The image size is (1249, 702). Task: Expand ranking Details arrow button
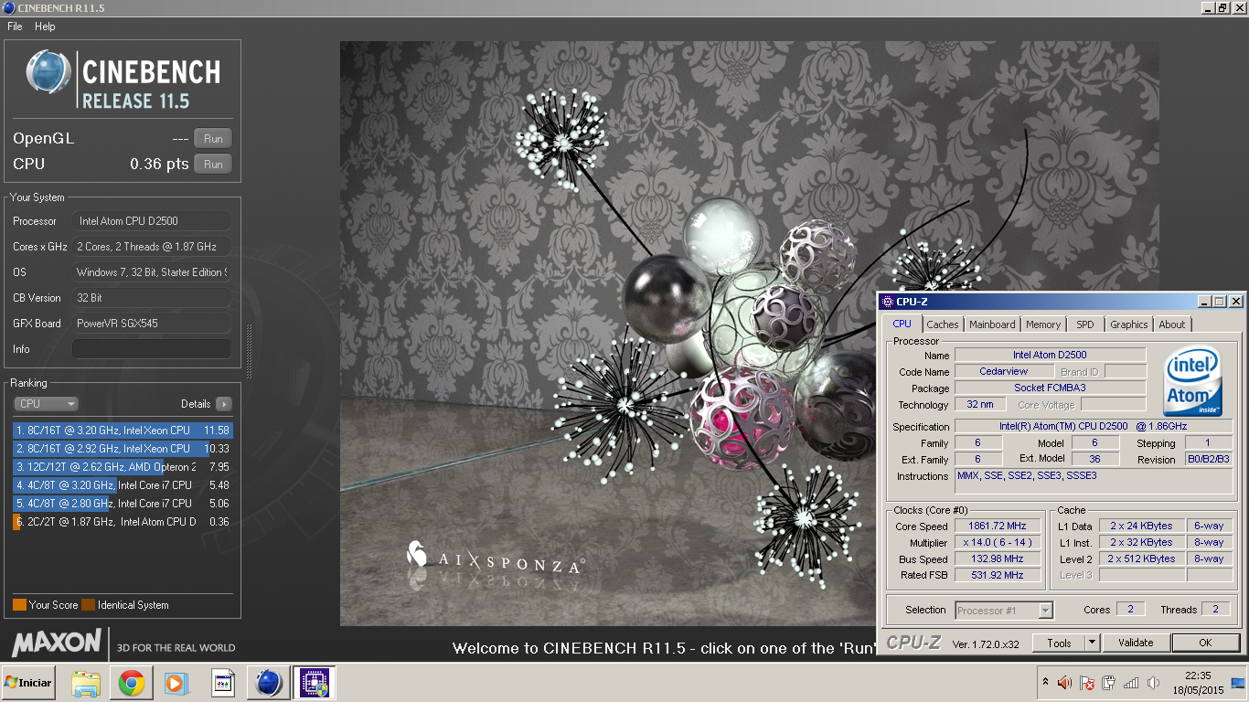click(x=224, y=404)
